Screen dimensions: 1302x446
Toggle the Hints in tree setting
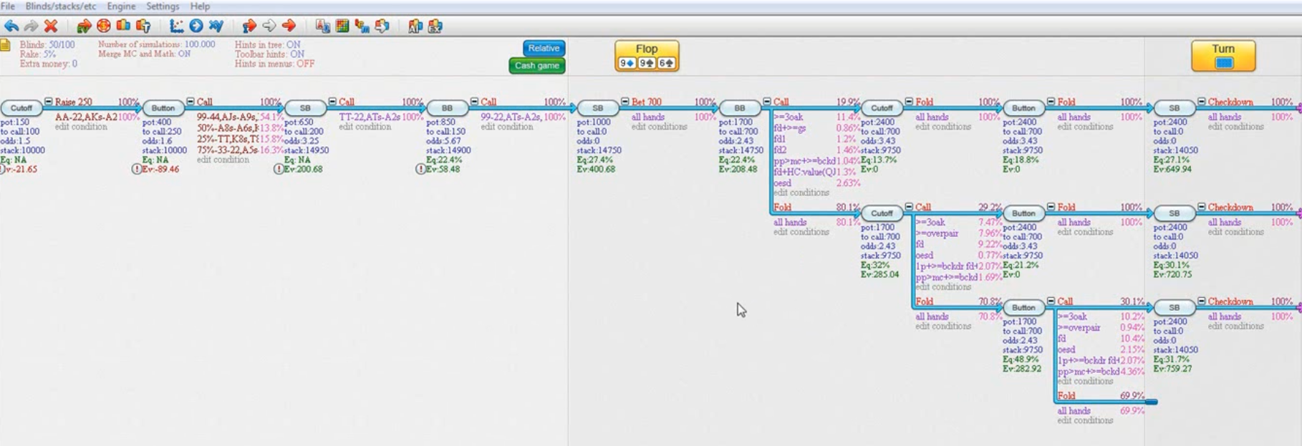[x=267, y=44]
